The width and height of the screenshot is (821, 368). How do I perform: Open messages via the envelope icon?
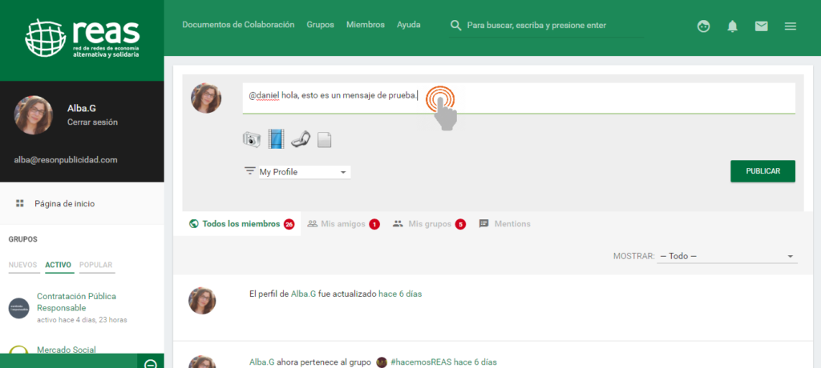[761, 26]
